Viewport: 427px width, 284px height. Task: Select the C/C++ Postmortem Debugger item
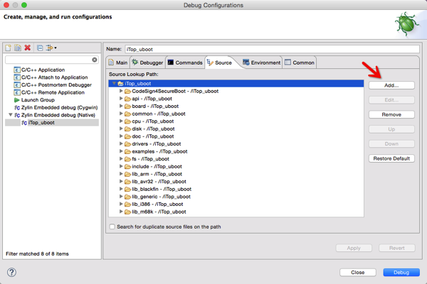[54, 85]
